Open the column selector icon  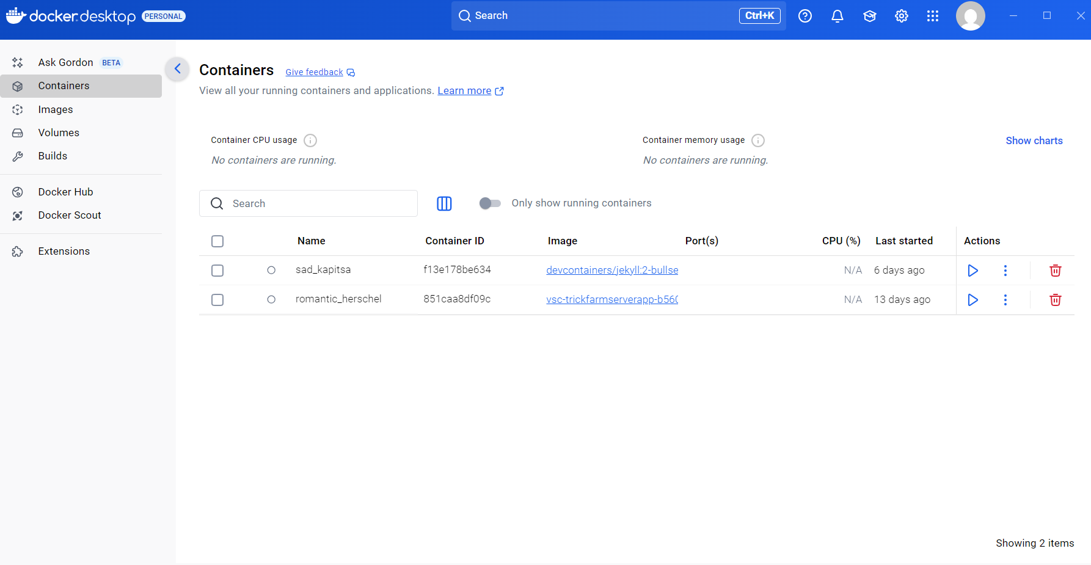click(x=444, y=203)
